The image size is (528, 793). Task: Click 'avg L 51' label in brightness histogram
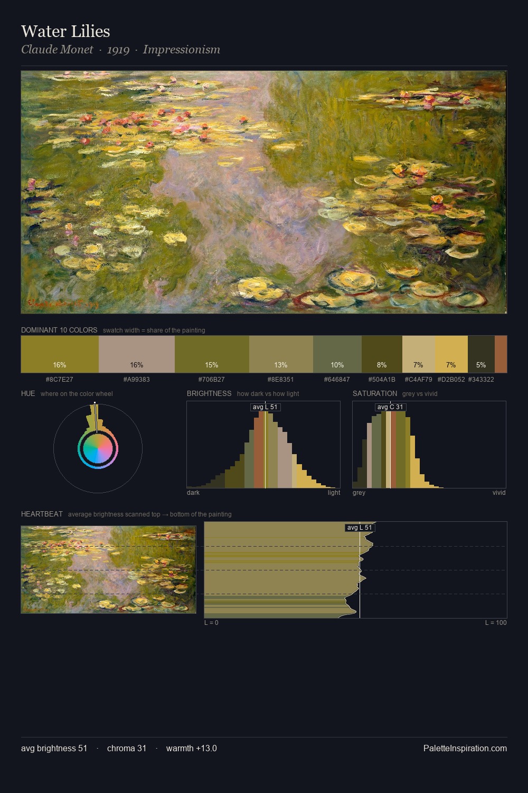[265, 407]
